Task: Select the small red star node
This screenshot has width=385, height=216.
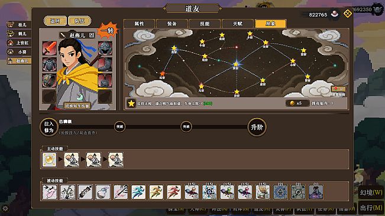Action: pyautogui.click(x=237, y=47)
